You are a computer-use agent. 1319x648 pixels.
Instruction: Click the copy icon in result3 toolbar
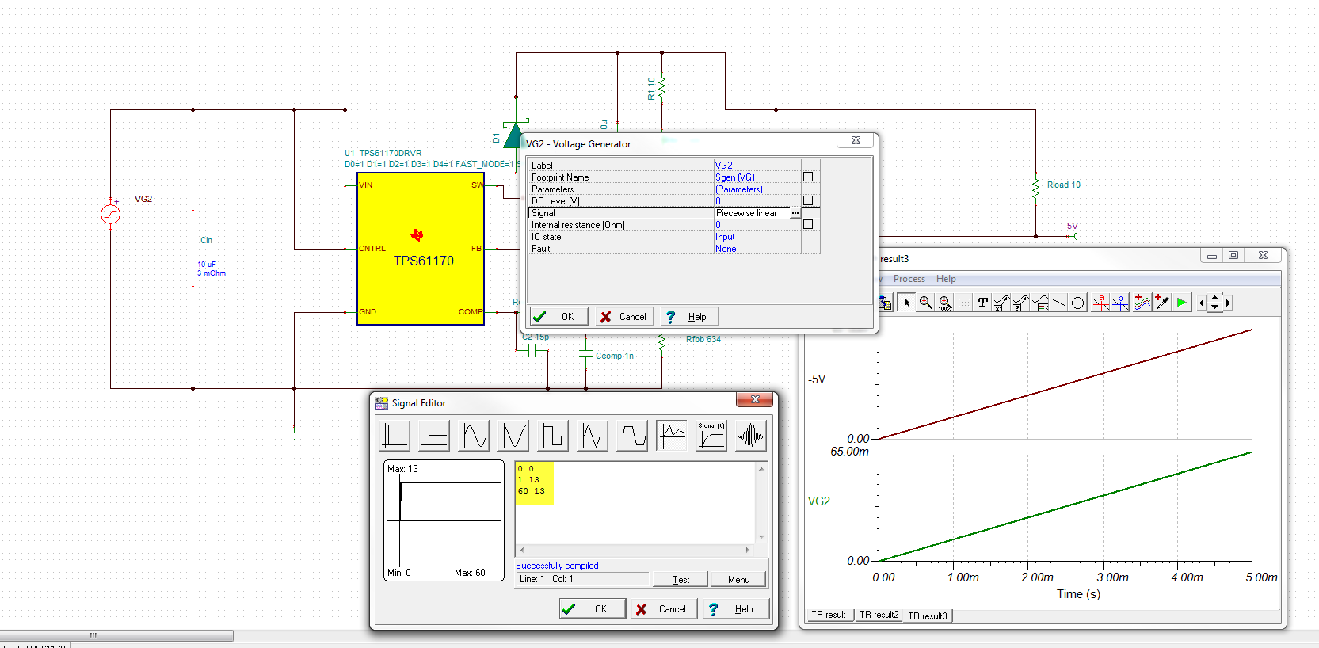tap(886, 303)
